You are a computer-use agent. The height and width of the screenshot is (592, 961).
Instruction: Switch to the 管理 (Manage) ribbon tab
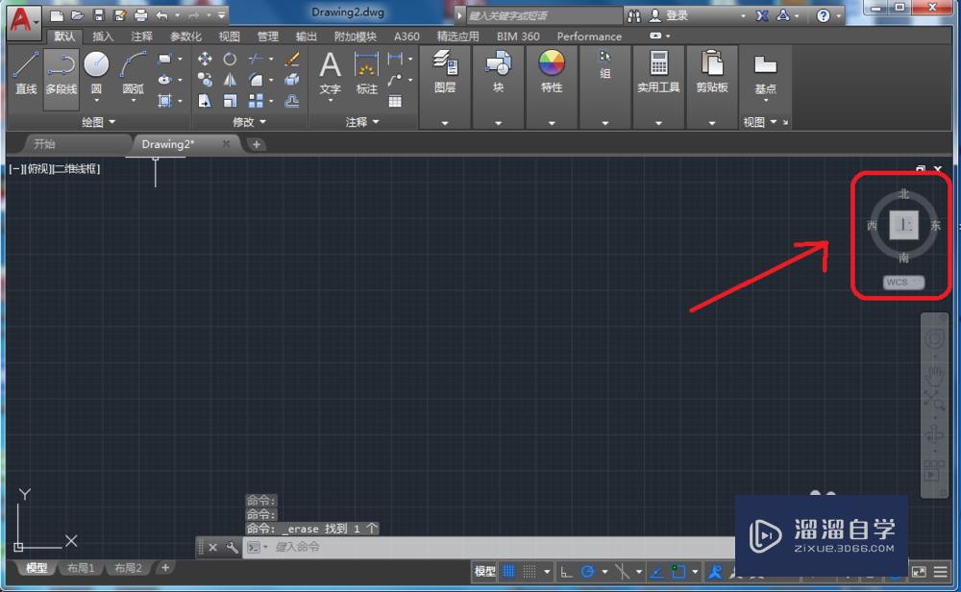pos(268,37)
